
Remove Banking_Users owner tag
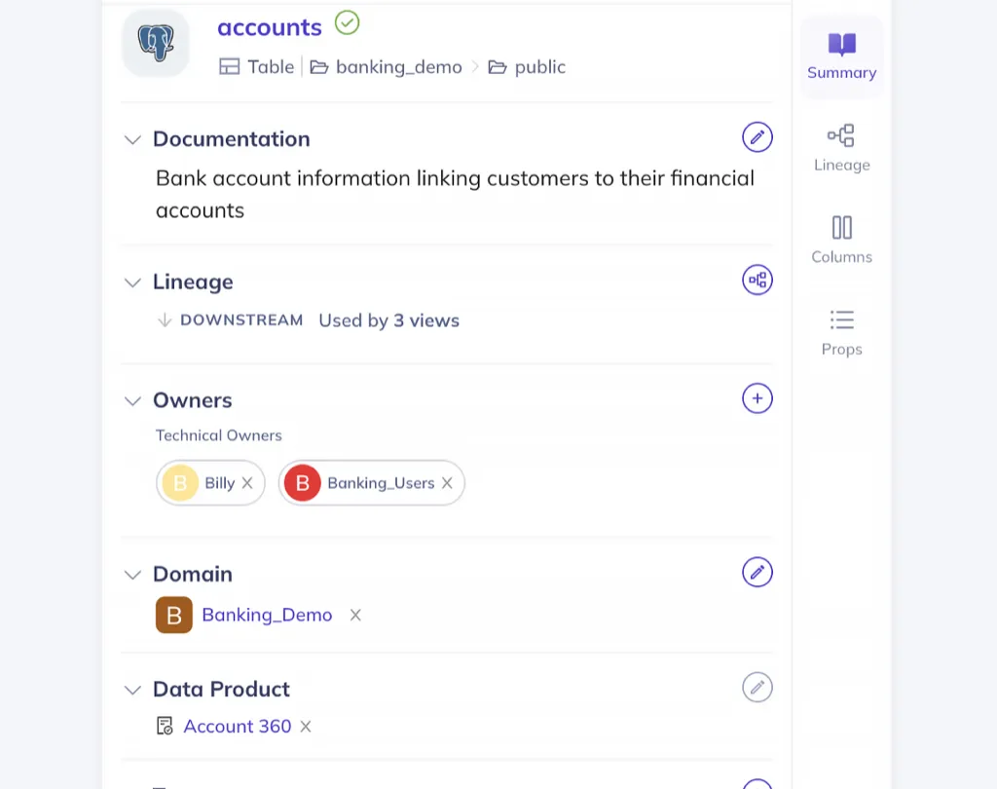click(447, 483)
